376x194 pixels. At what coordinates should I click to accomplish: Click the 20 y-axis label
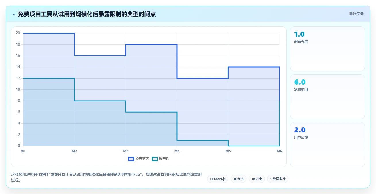[18, 33]
